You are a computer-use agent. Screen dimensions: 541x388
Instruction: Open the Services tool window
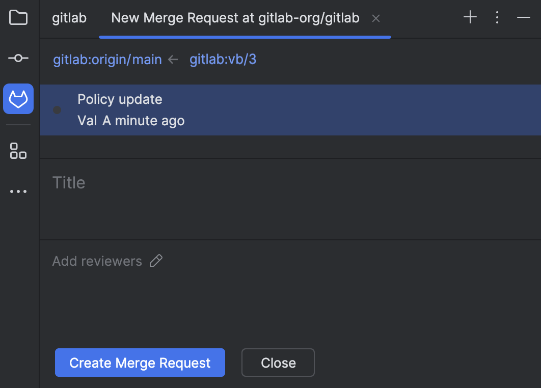click(18, 151)
